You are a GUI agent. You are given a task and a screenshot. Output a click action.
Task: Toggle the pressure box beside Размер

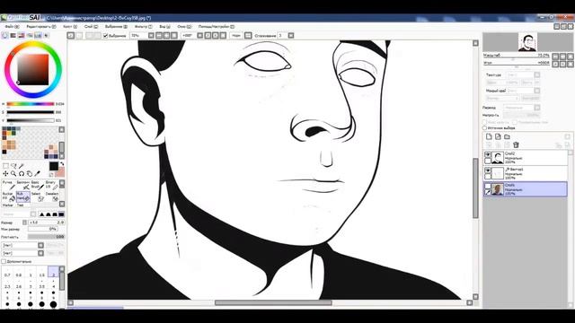tap(24, 223)
